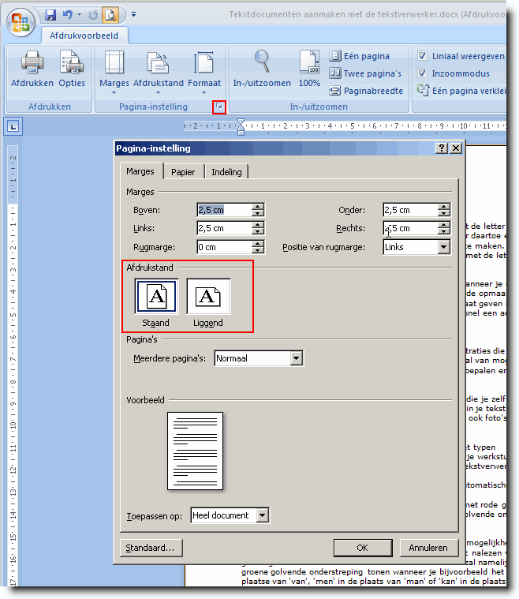Select the Liggend landscape orientation icon

208,297
